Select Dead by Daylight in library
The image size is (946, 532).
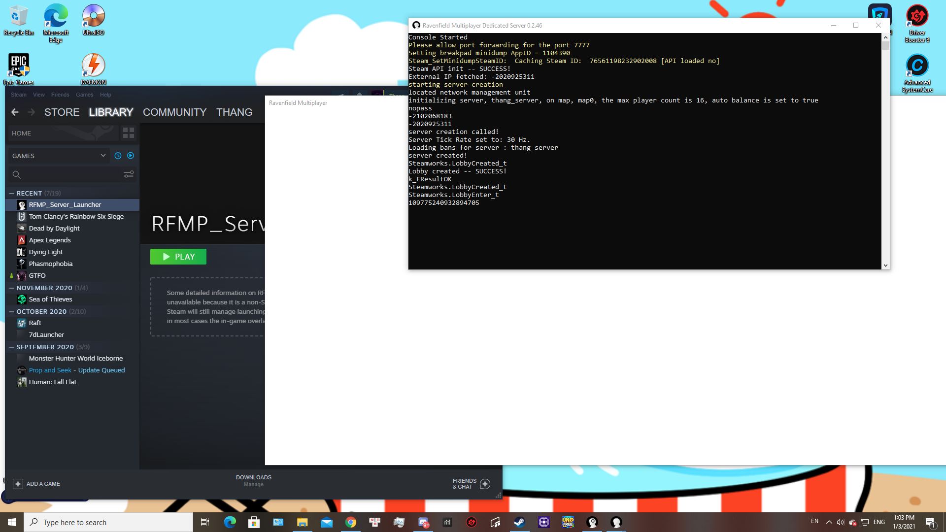pyautogui.click(x=54, y=229)
